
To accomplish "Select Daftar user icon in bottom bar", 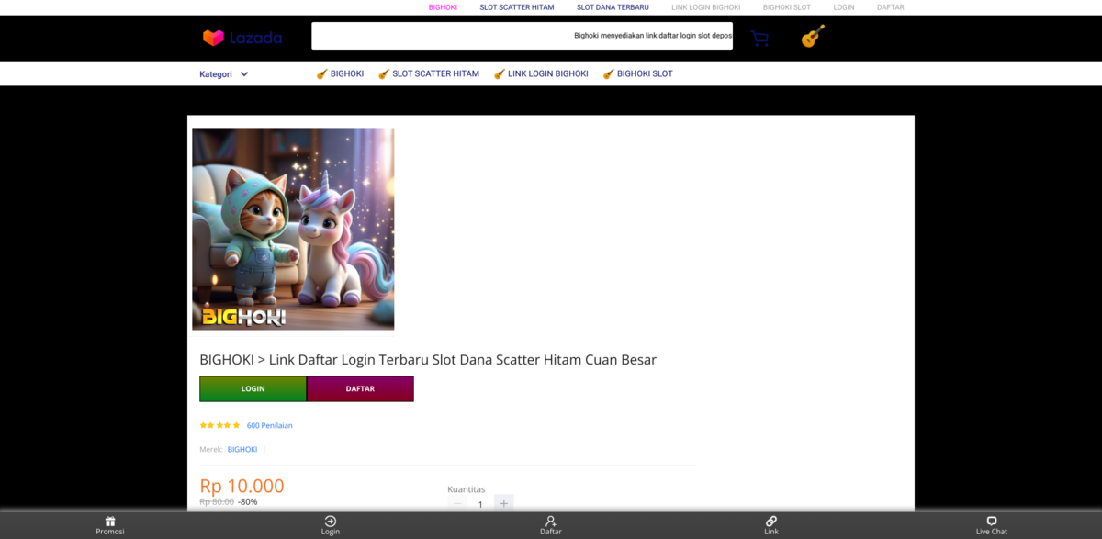I will click(551, 522).
